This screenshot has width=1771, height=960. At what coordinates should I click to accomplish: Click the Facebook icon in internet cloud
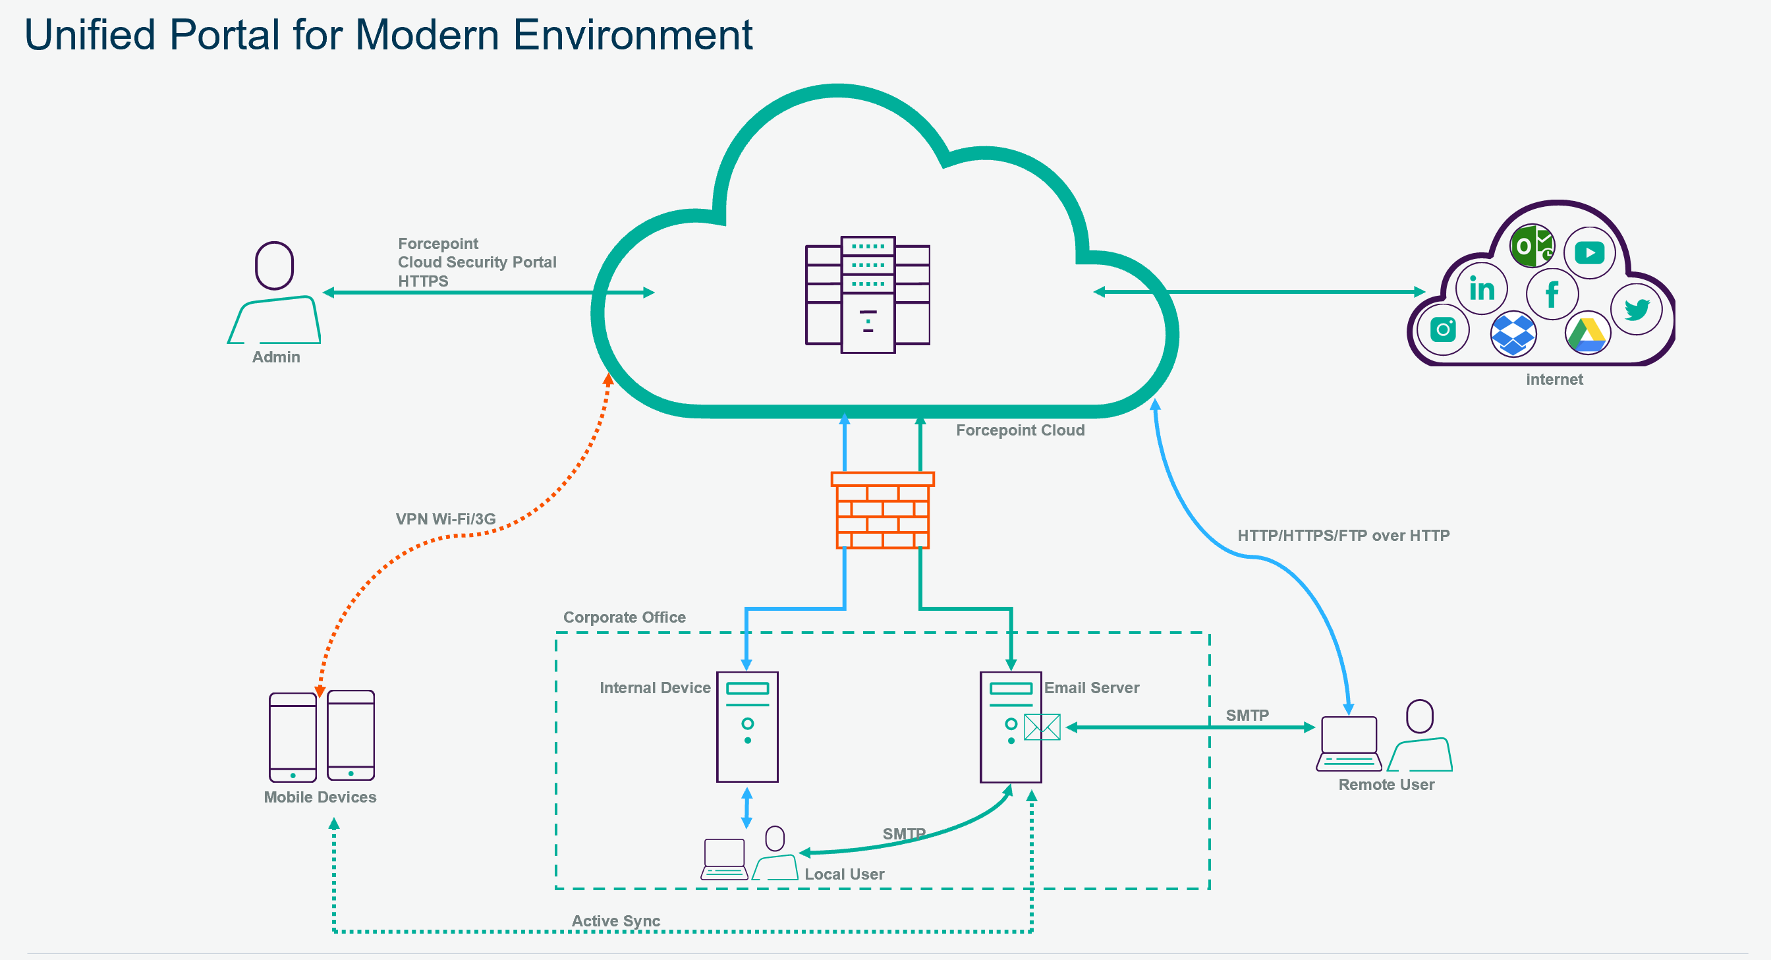(x=1552, y=294)
